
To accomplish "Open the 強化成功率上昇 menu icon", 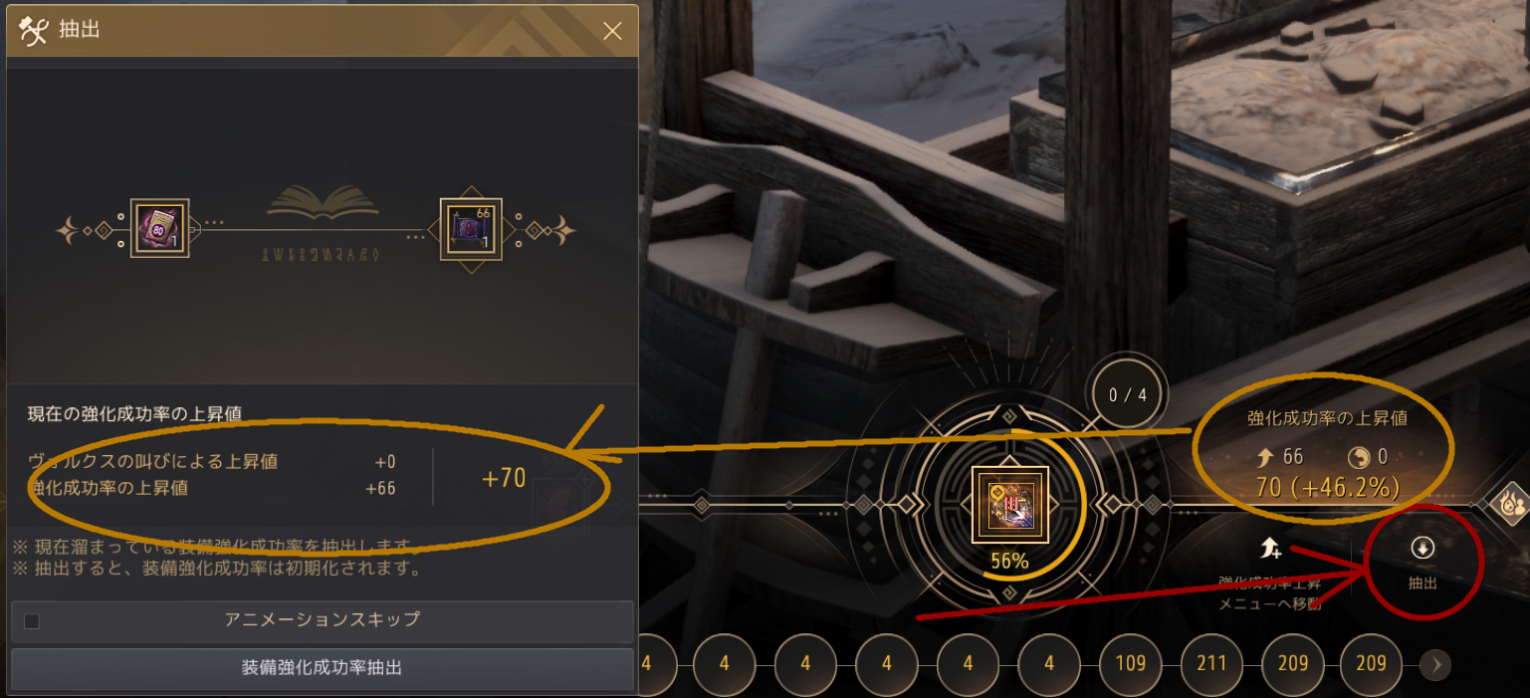I will point(1269,548).
